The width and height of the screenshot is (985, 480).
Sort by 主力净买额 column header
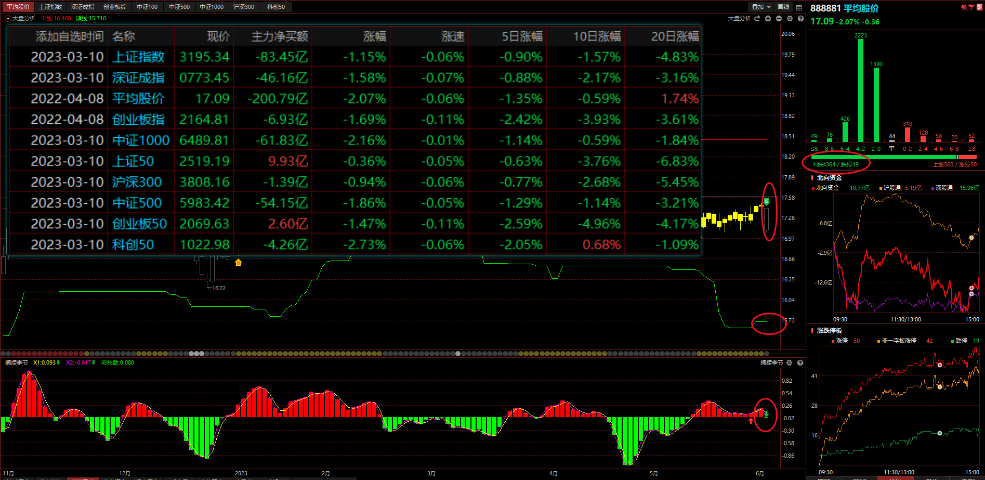pos(280,36)
